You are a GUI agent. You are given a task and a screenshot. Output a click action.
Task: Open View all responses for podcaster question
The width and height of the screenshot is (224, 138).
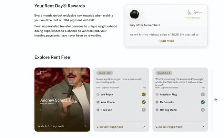[x=110, y=127]
